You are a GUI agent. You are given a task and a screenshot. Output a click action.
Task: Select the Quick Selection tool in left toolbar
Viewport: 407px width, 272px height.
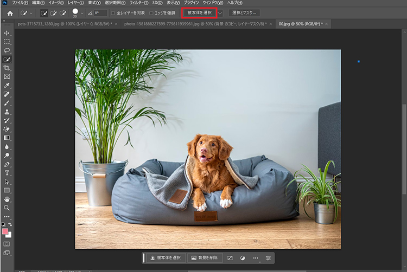coord(7,59)
